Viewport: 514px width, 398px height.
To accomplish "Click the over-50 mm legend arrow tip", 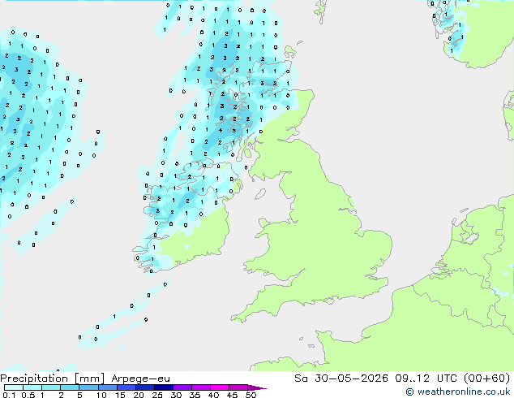I will click(x=256, y=387).
